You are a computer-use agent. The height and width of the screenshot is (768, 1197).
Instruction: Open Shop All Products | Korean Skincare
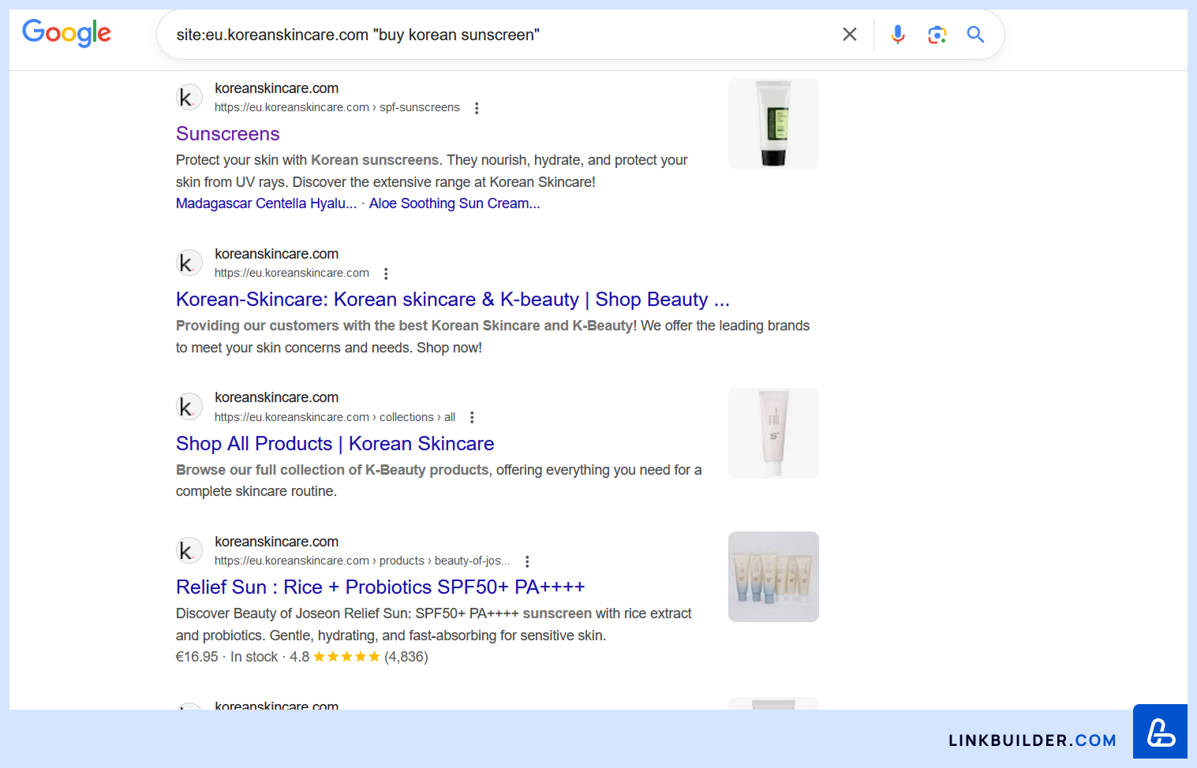tap(335, 444)
